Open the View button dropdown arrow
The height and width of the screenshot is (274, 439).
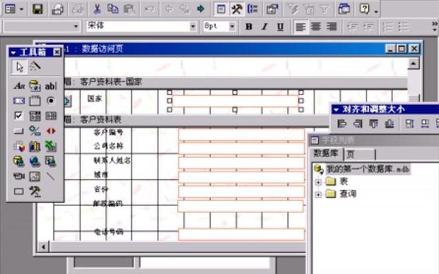(21, 9)
